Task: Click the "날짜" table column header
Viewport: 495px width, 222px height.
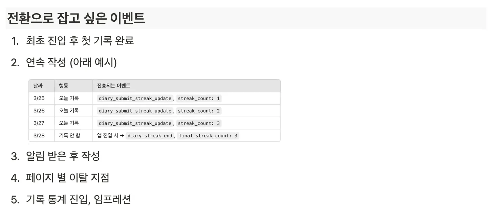Action: 38,86
